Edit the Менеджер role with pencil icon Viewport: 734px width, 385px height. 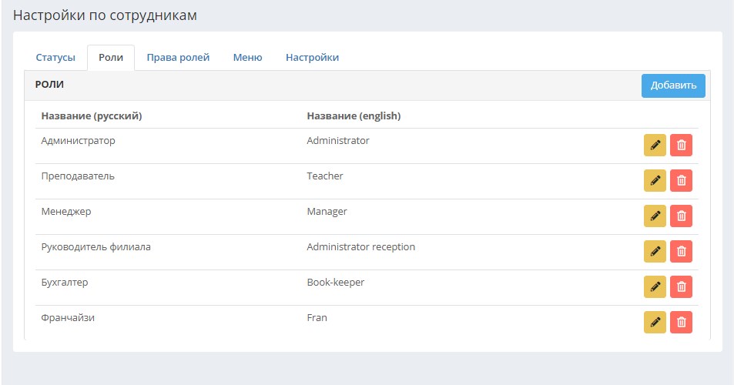[x=655, y=216]
